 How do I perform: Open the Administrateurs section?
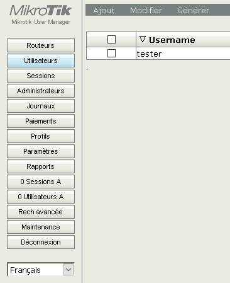(41, 91)
